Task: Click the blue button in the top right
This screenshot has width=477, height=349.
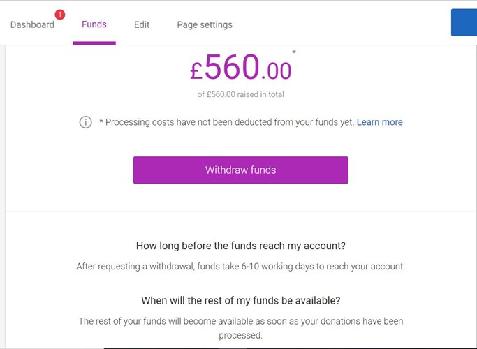Action: coord(464,22)
